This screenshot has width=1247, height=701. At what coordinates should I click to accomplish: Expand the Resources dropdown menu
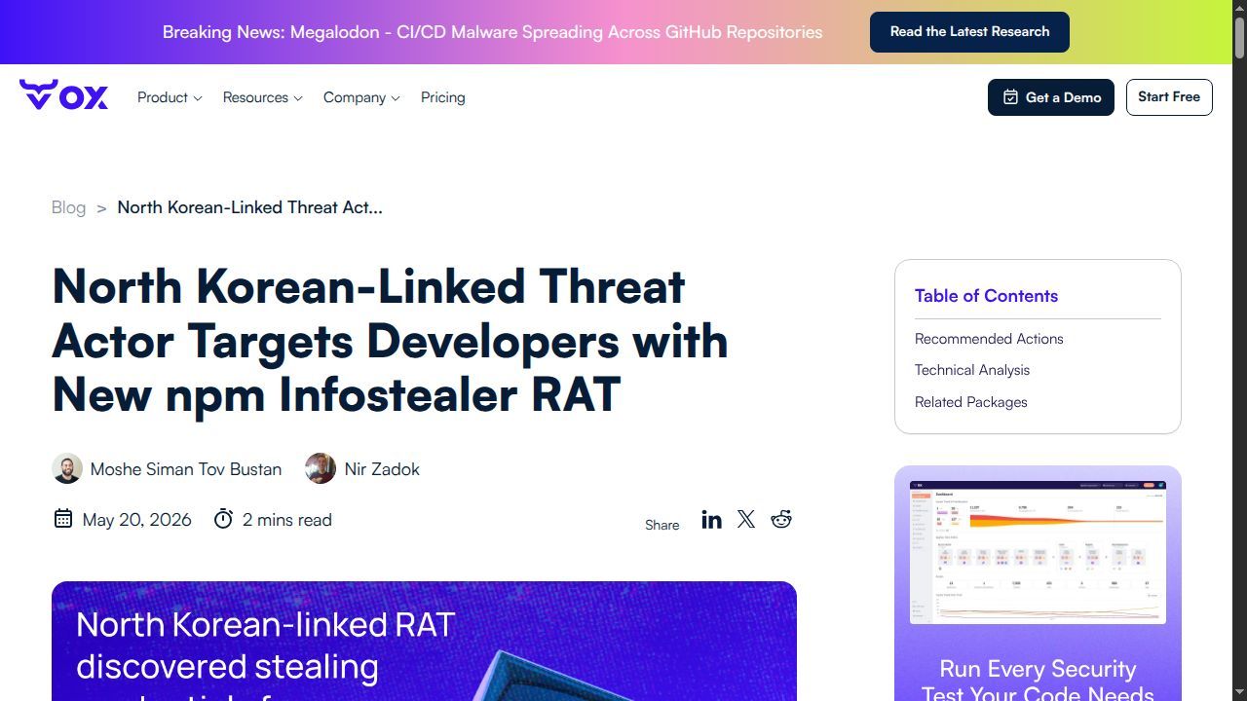262,97
